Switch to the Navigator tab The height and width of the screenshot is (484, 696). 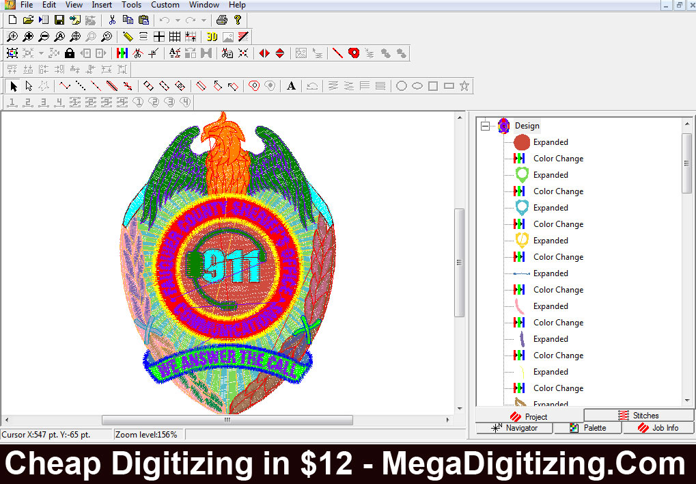tap(514, 427)
